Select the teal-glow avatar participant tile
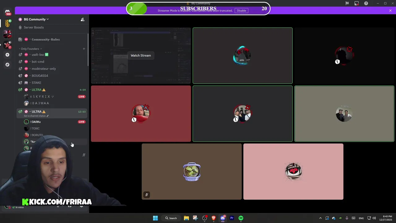This screenshot has width=396, height=223. [x=243, y=56]
